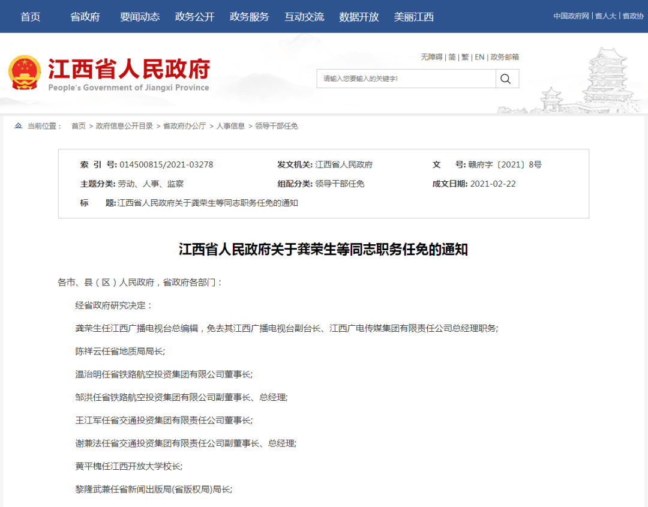Open the 省政府 navigation menu
Image resolution: width=648 pixels, height=507 pixels.
[x=85, y=17]
